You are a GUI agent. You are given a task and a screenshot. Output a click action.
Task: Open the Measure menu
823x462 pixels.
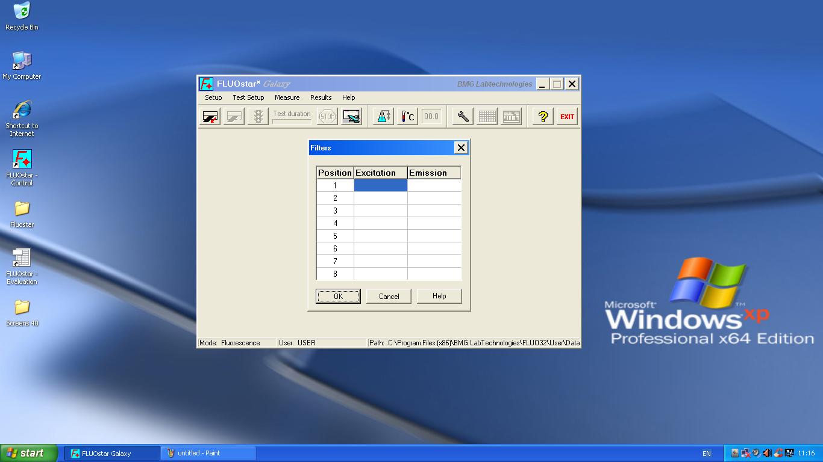coord(287,97)
